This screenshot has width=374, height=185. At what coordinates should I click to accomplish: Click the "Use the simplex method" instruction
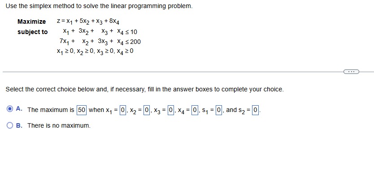pos(99,6)
